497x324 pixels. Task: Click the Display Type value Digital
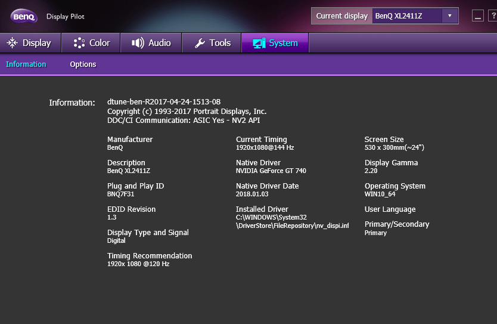pyautogui.click(x=116, y=240)
